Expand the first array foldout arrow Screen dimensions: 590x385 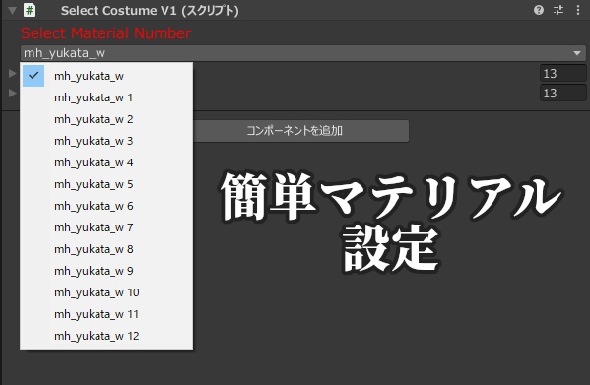tap(13, 73)
